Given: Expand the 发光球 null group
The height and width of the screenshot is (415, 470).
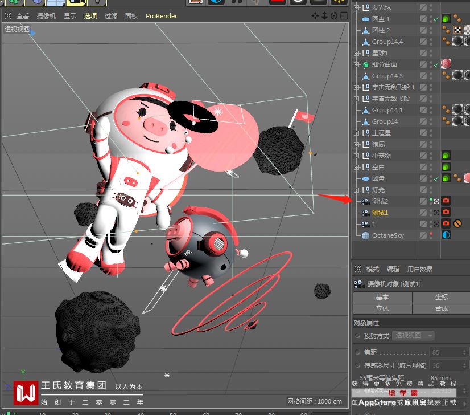Looking at the screenshot, I should click(356, 8).
